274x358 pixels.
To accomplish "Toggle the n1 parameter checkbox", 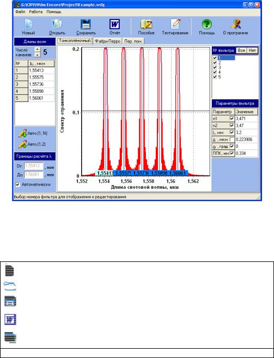I will point(232,118).
